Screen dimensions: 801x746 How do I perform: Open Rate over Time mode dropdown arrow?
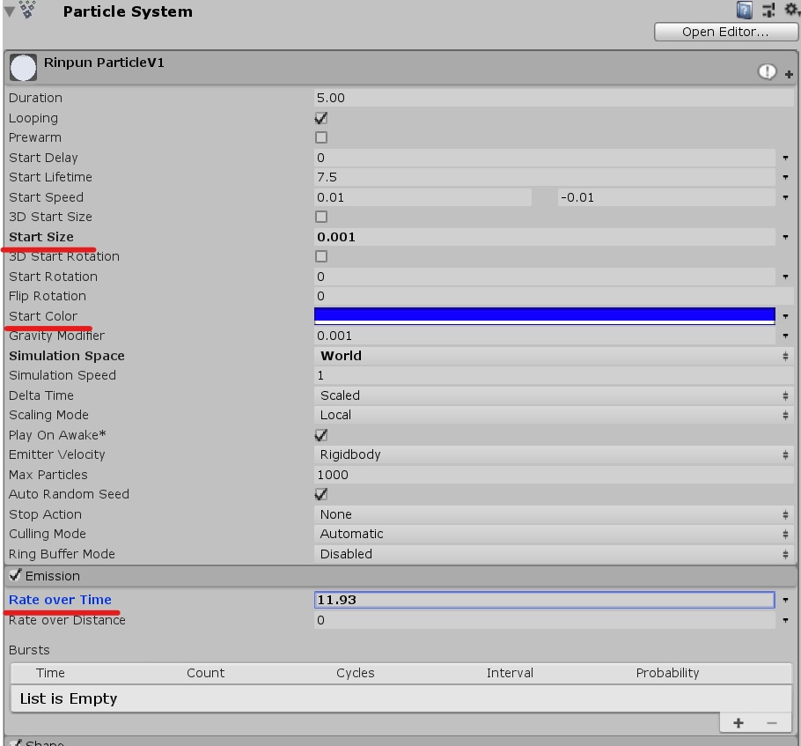click(x=786, y=601)
